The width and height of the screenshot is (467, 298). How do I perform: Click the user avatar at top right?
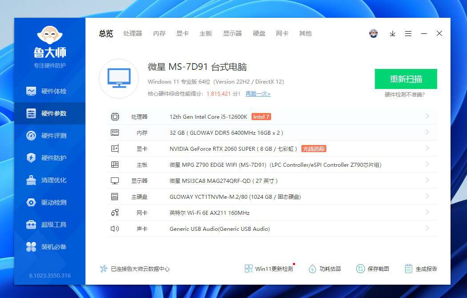pos(373,33)
